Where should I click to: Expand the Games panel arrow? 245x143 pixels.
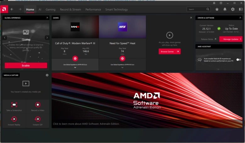pyautogui.click(x=191, y=18)
